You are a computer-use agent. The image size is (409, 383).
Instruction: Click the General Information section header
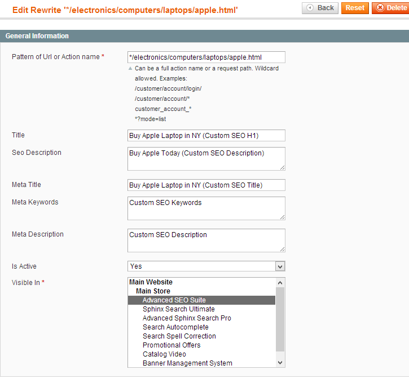point(204,36)
